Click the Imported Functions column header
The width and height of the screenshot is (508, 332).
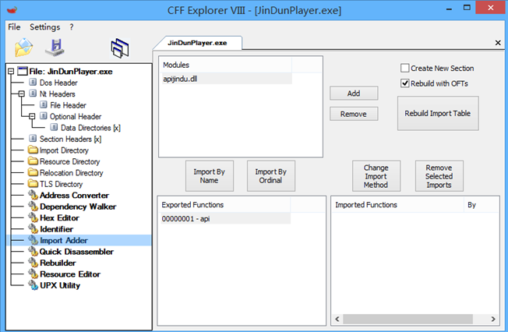point(398,205)
